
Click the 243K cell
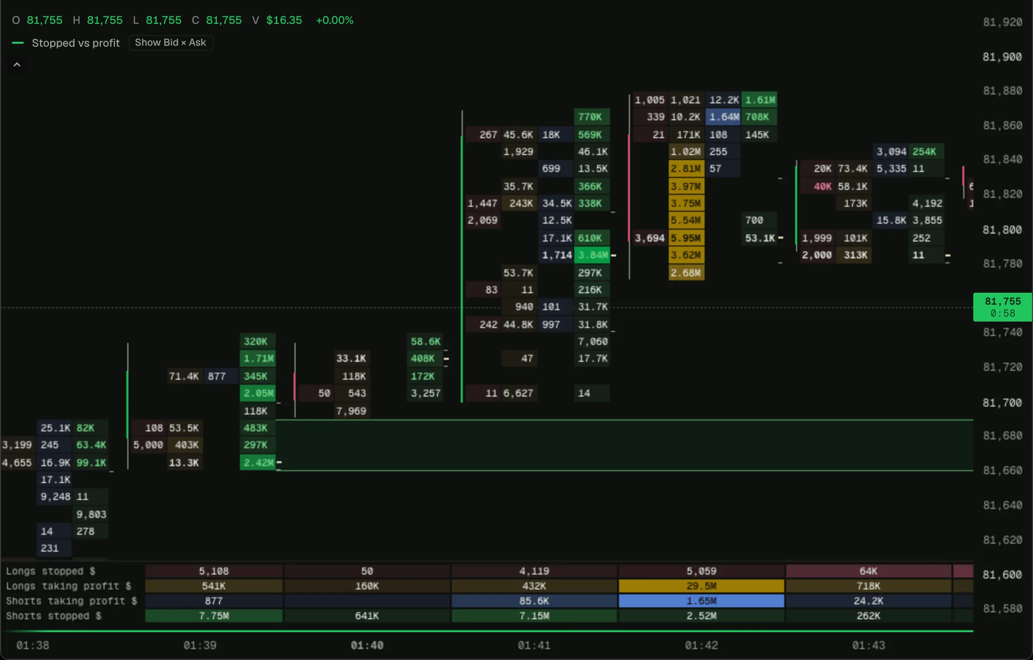[x=519, y=203]
